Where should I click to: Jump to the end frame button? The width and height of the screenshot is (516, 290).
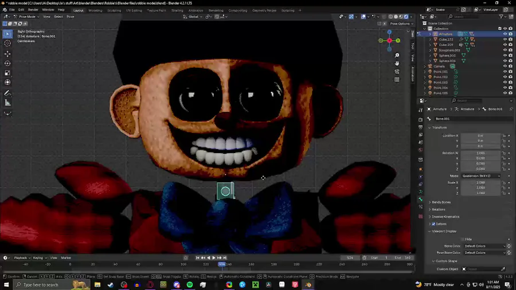click(225, 258)
